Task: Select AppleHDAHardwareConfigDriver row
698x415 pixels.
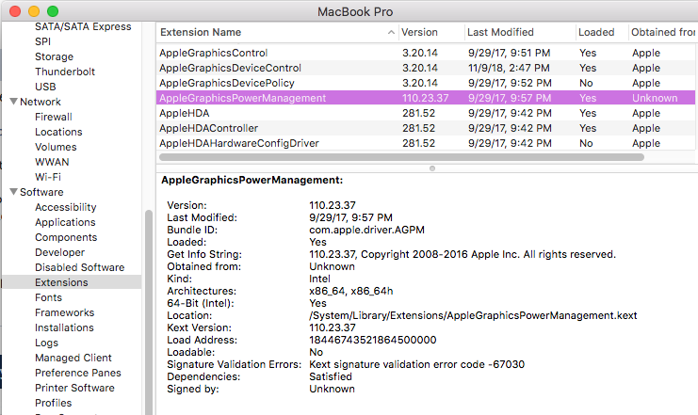Action: [239, 143]
